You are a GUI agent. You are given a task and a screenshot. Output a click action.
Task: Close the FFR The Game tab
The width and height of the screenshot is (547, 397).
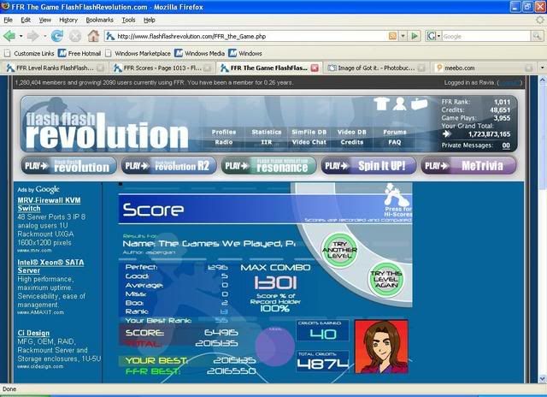(x=315, y=68)
